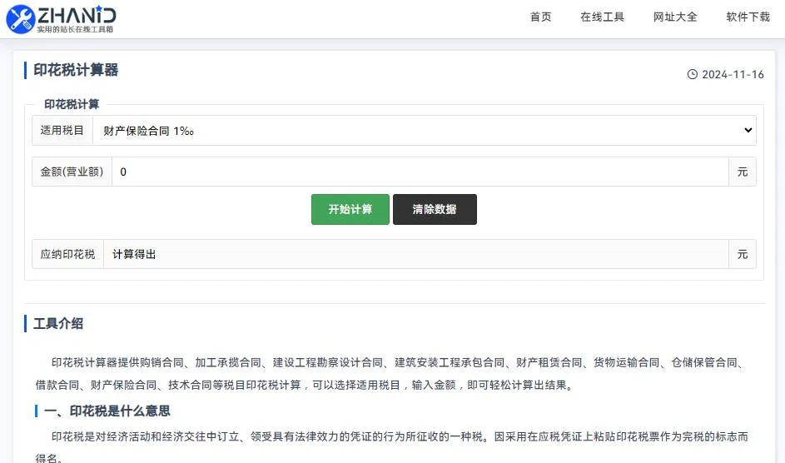Click the ZHANID logo text

[77, 16]
